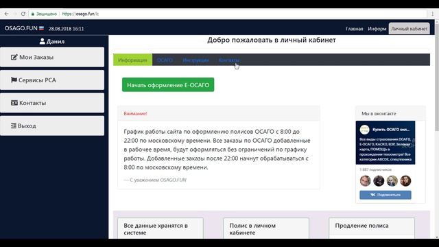Click Продление полиса card

click(372, 228)
